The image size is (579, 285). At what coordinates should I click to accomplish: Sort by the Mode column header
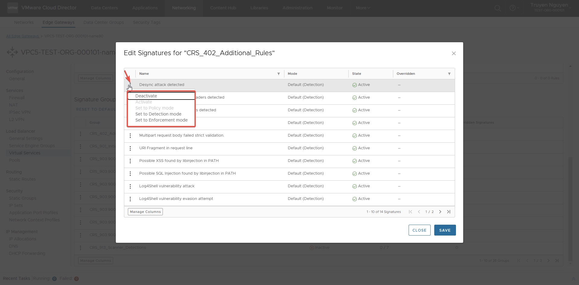[x=293, y=74]
